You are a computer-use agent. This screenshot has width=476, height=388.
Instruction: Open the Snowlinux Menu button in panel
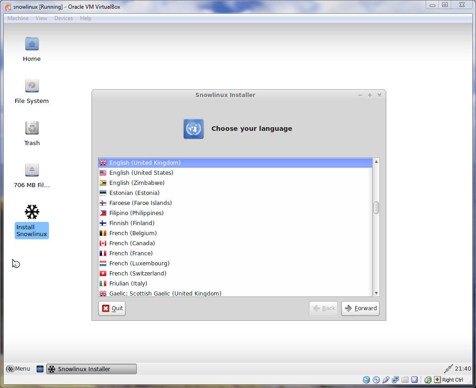(18, 369)
